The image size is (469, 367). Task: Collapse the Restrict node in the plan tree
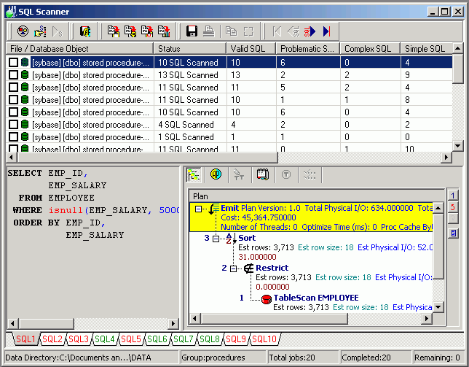(x=234, y=269)
